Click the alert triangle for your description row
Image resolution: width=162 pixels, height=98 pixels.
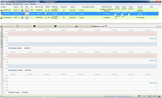pos(22,17)
